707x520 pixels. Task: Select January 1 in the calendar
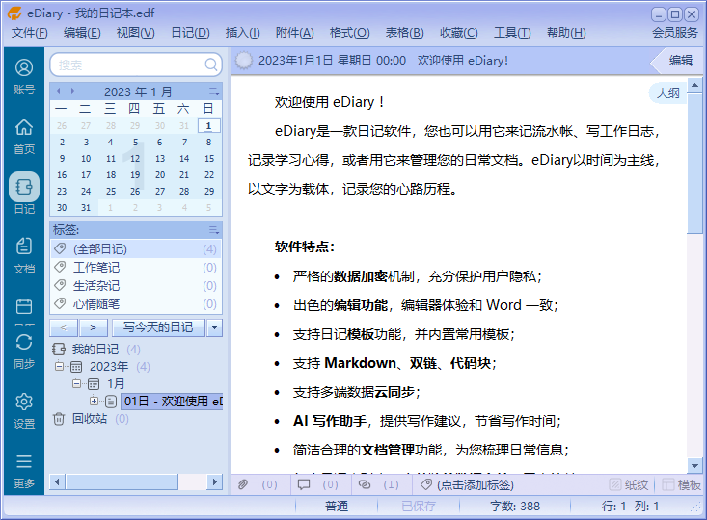pyautogui.click(x=208, y=125)
